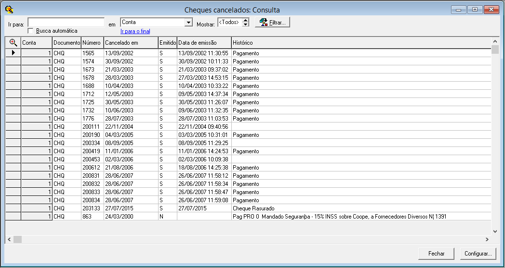Follow the 'Ir para o final' link
505x268 pixels.
click(x=135, y=31)
